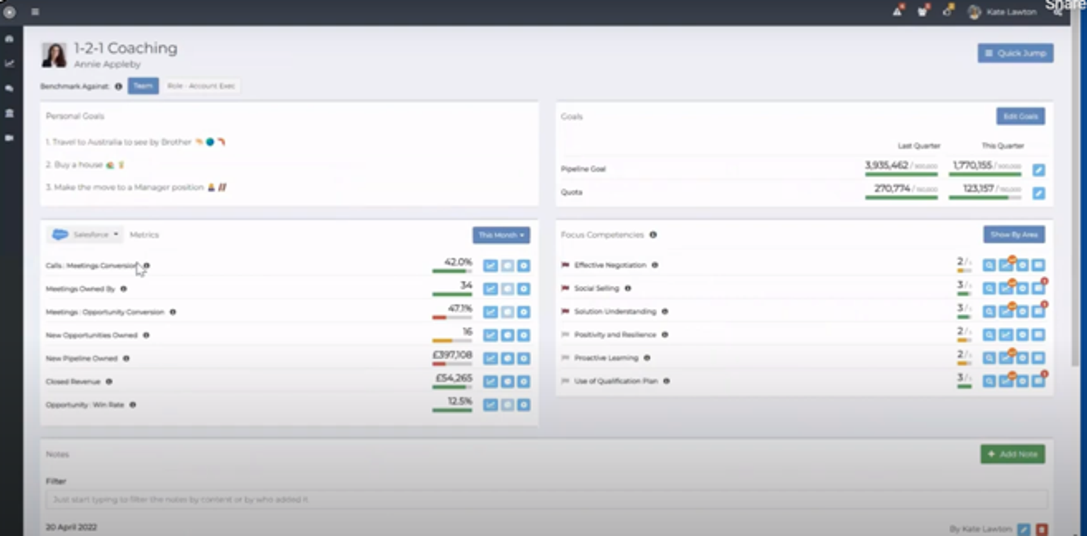1087x536 pixels.
Task: Click the 'Buy a house' personal goal
Action: click(85, 165)
